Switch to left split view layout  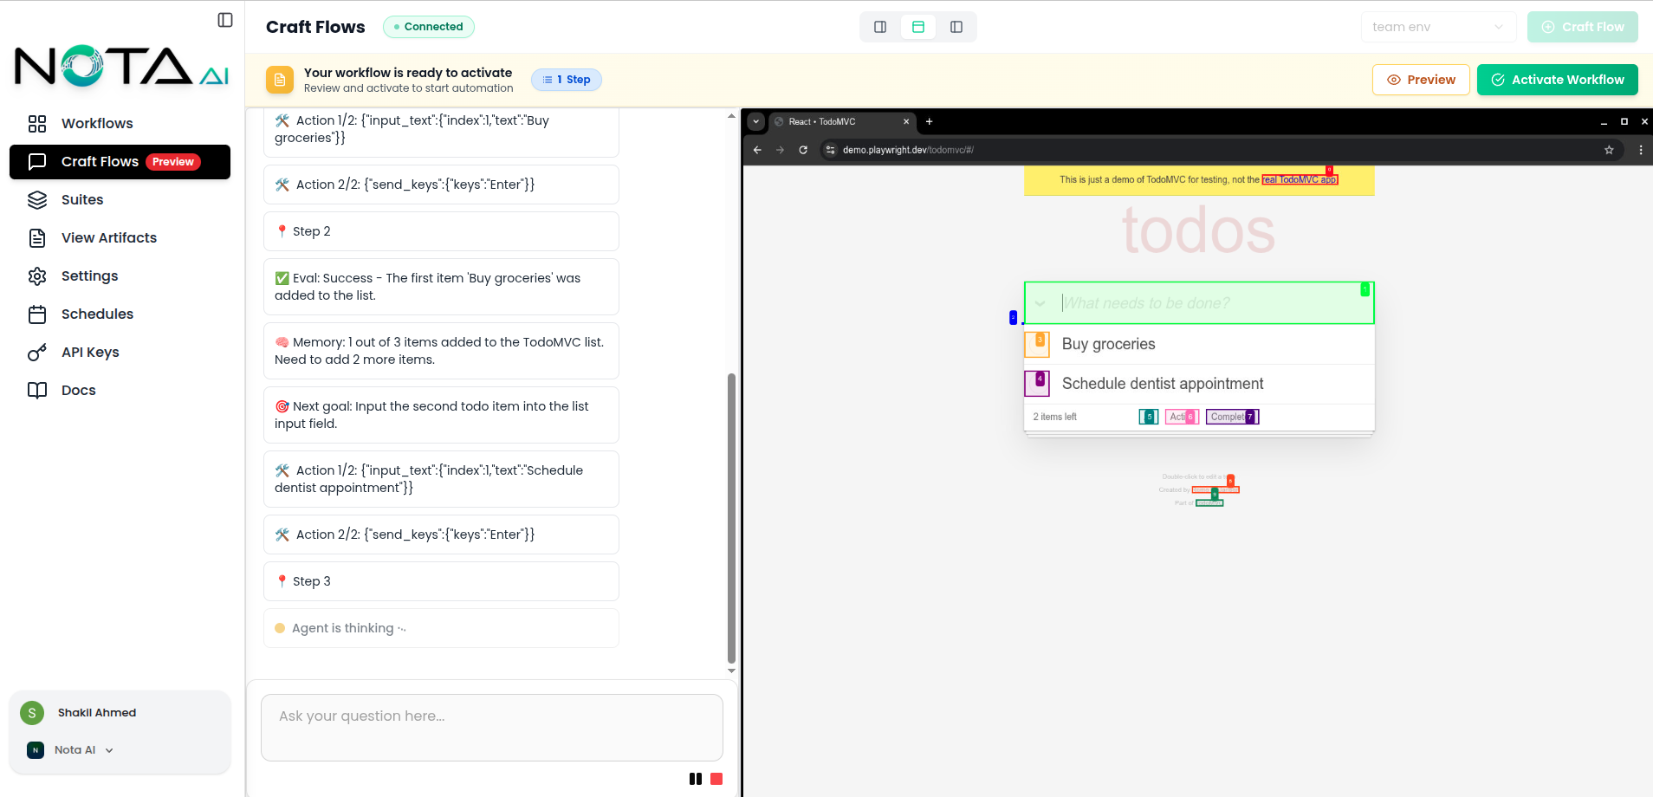point(879,27)
